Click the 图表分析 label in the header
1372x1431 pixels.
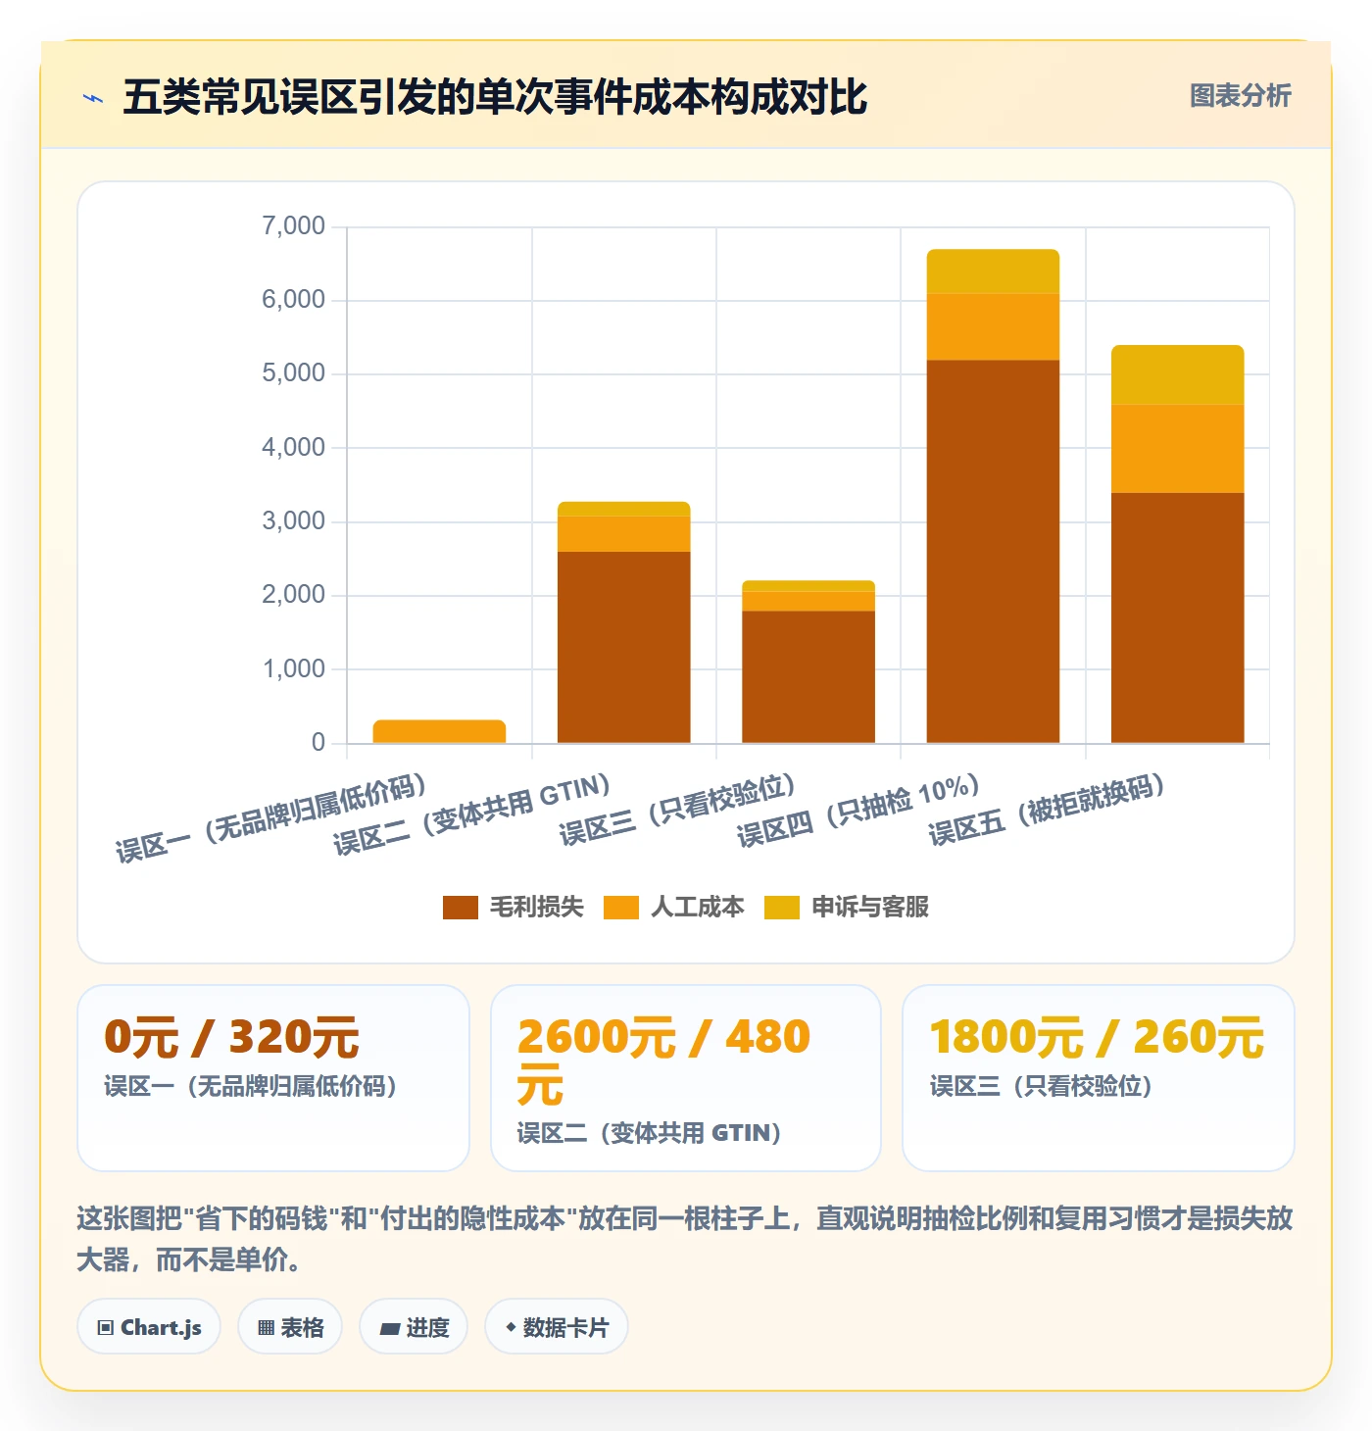pos(1240,96)
